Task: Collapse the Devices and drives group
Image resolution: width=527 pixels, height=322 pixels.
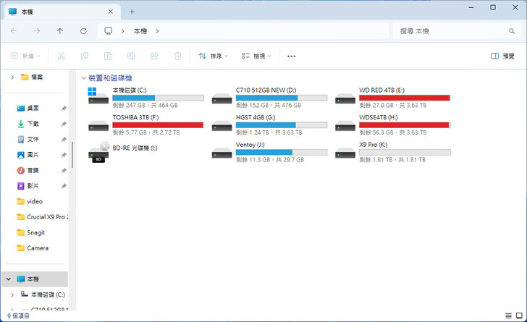Action: click(84, 78)
